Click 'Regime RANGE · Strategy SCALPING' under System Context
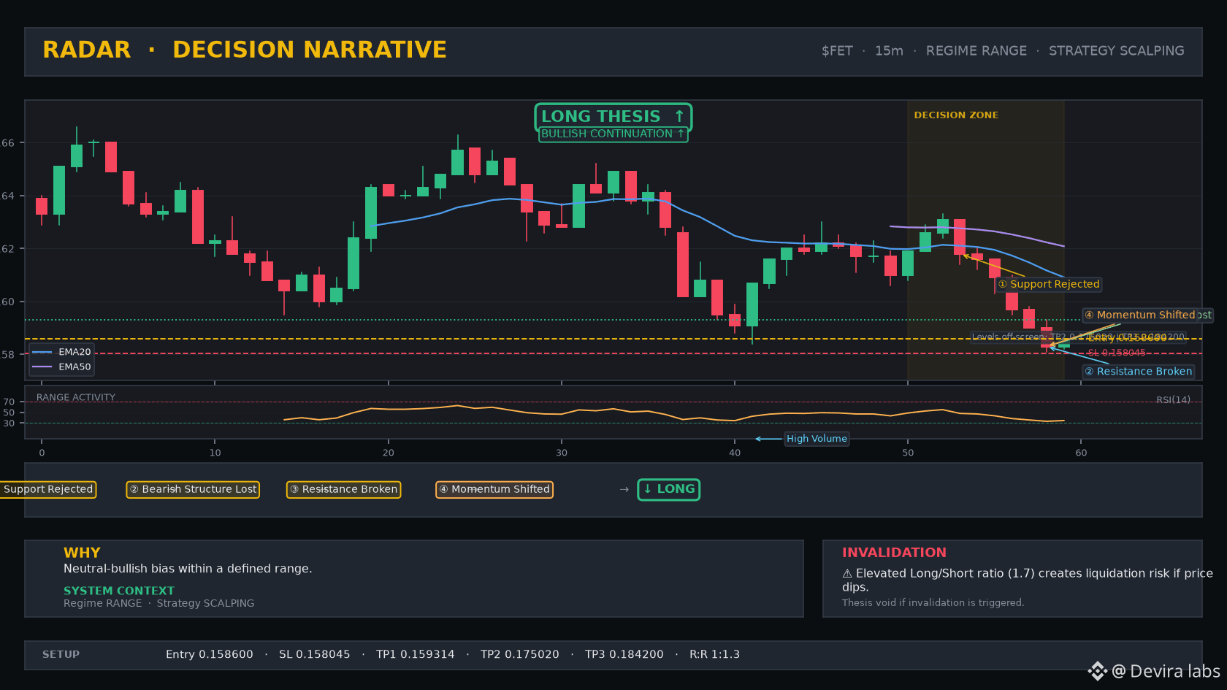Screen dimensions: 1227x690 (159, 603)
